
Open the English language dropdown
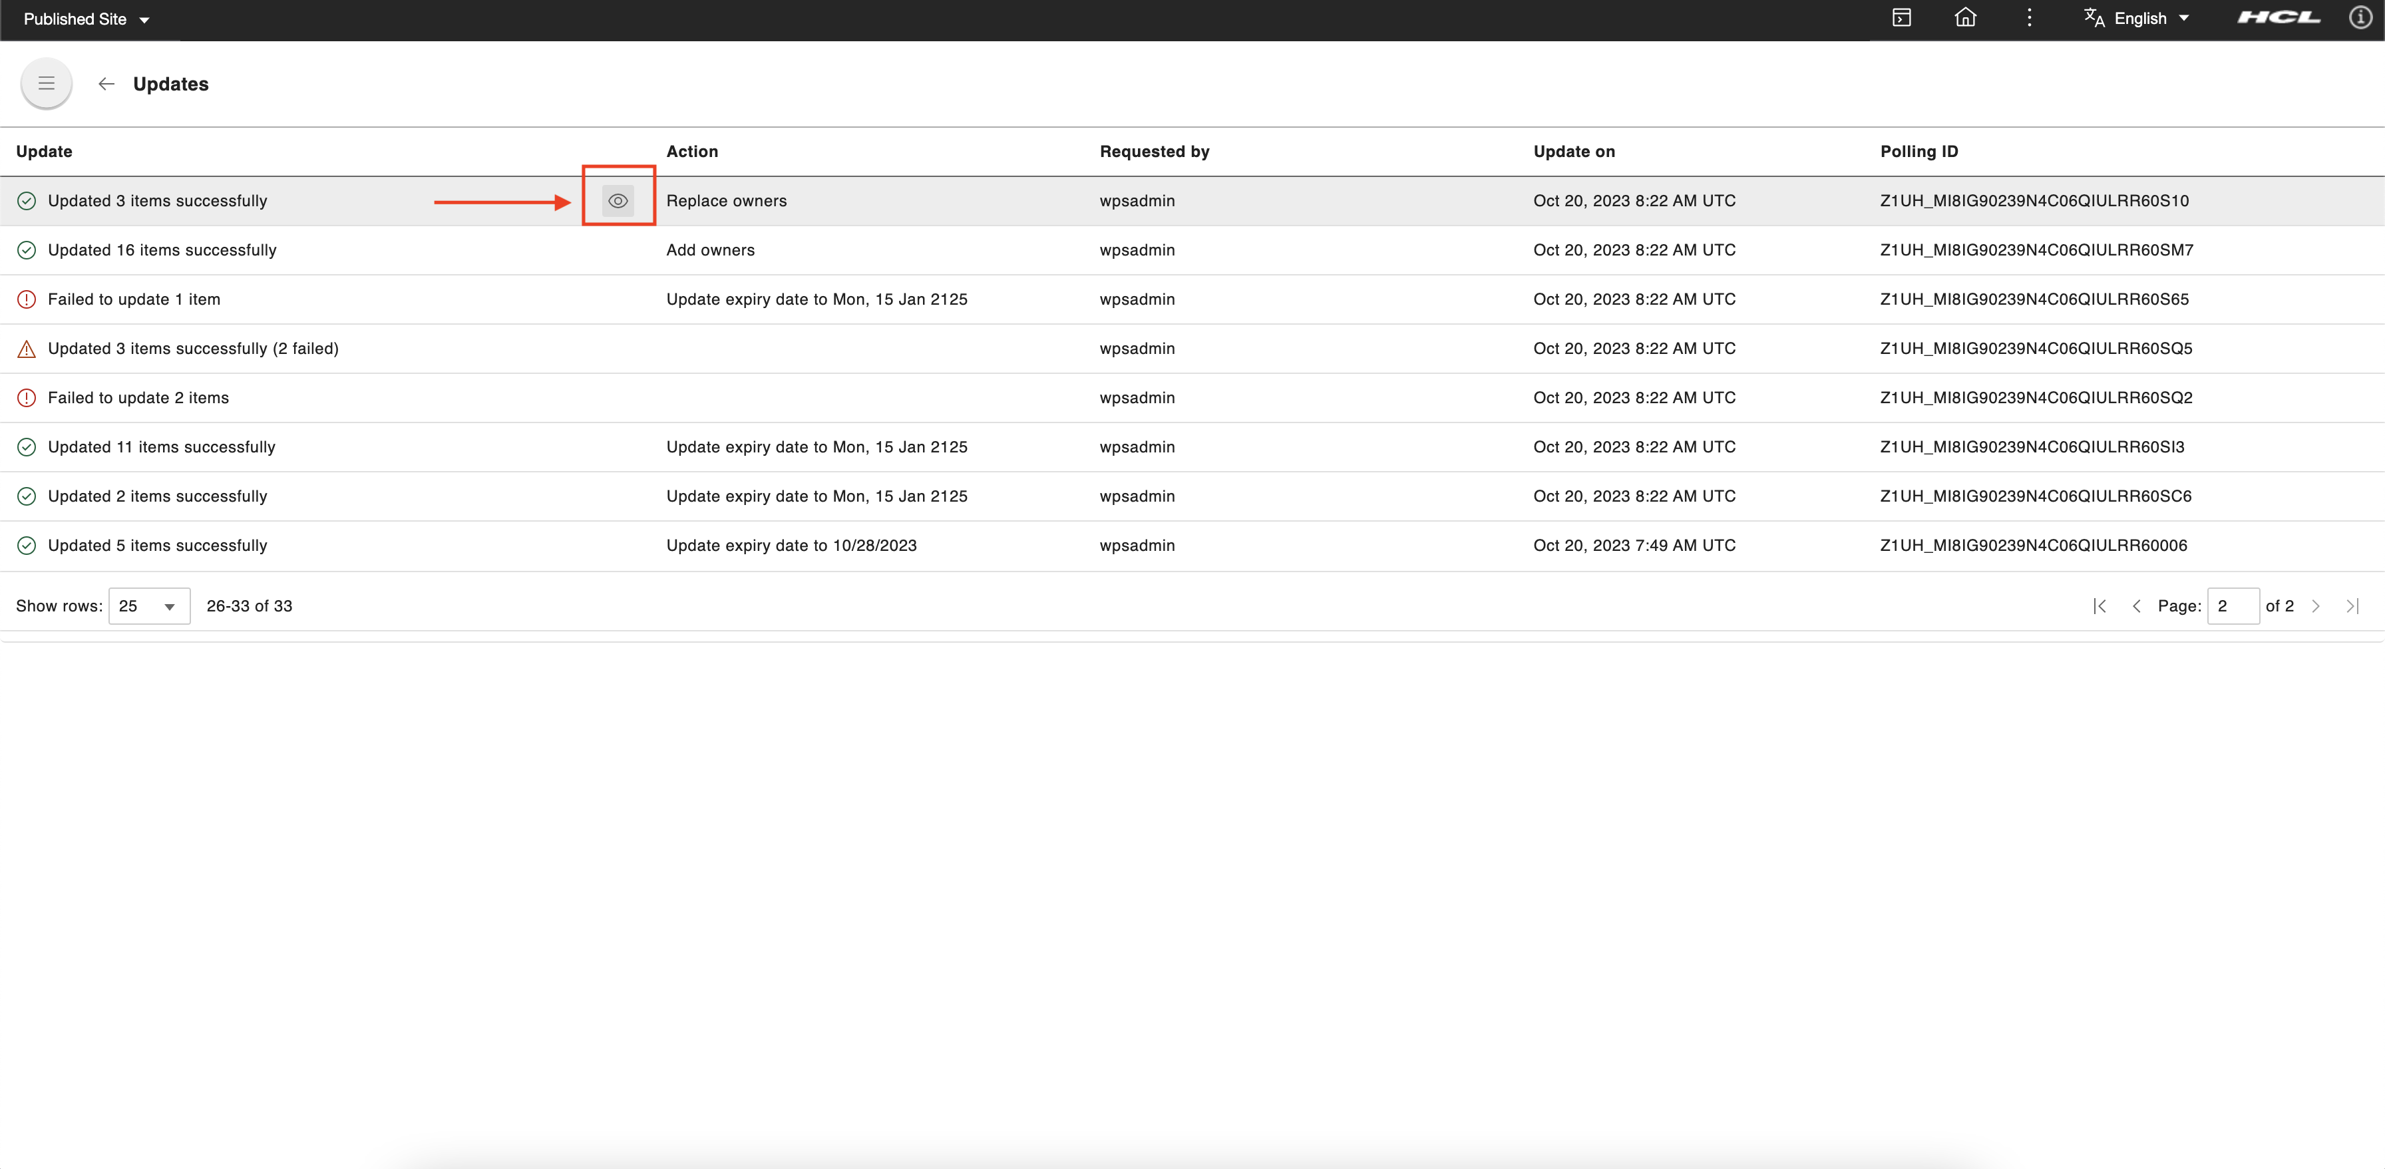click(2138, 19)
